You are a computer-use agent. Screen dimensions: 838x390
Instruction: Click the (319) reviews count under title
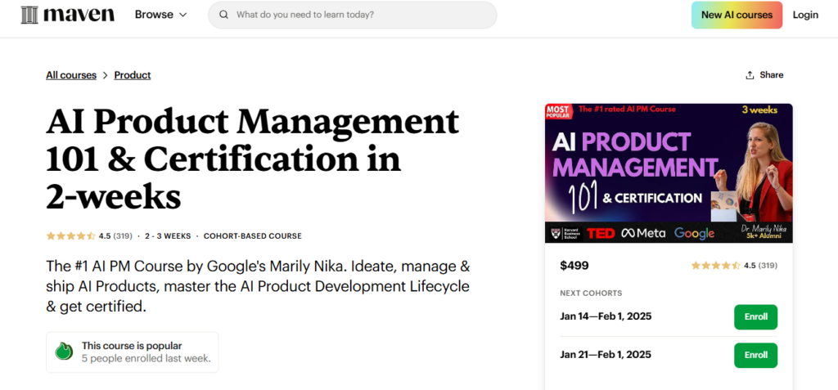[x=122, y=236]
